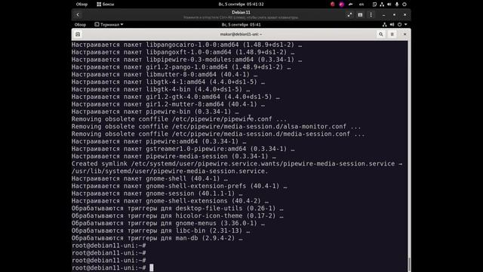Open keyboard shortcuts icon in Boxes header
Screen dimensions: 483x272
(x=360, y=14)
